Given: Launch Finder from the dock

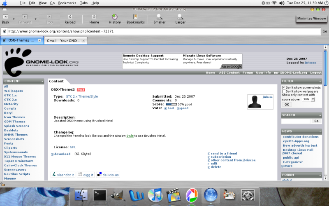Looking at the screenshot, I should tap(81, 195).
